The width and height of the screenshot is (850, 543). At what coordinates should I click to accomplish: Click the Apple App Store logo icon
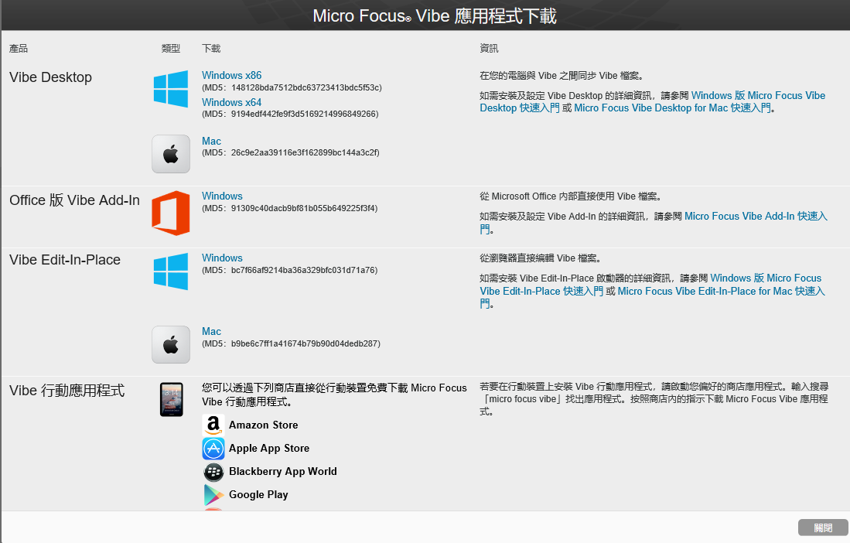click(213, 449)
